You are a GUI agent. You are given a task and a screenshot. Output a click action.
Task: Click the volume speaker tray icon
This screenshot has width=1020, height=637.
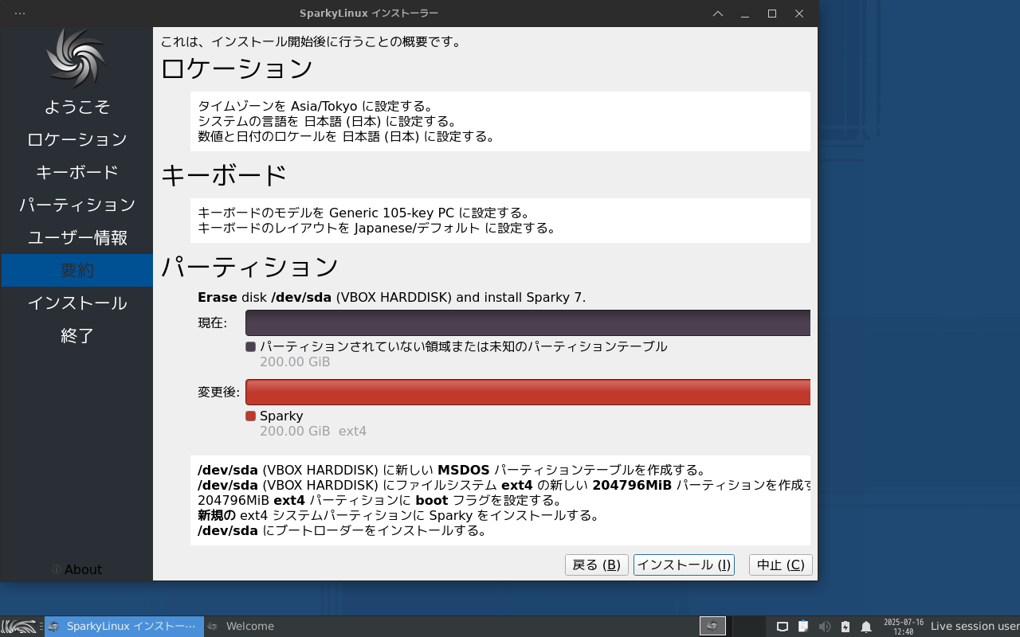click(824, 627)
